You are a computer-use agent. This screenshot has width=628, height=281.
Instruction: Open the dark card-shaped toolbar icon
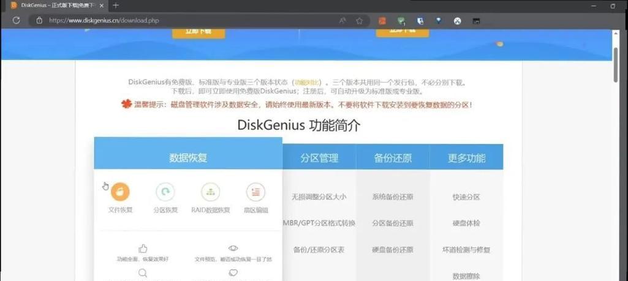pos(476,21)
